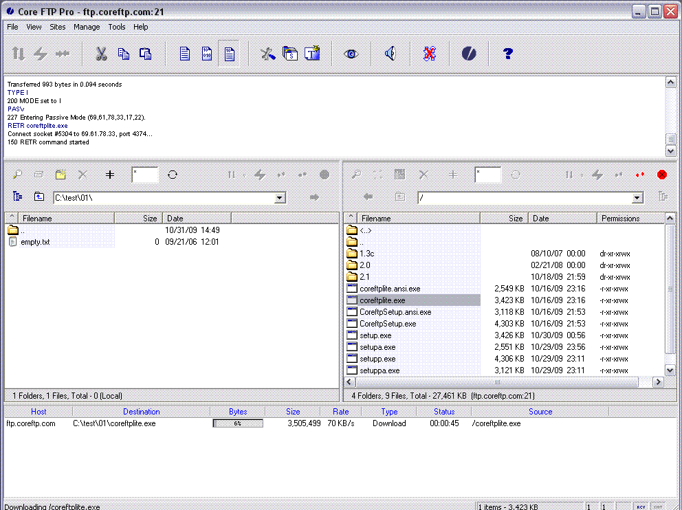Screen dimensions: 682x510
Task: Disconnect using the red scissors icon
Action: tap(428, 53)
